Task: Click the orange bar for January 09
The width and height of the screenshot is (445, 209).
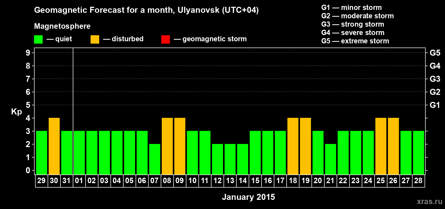Action: point(180,146)
